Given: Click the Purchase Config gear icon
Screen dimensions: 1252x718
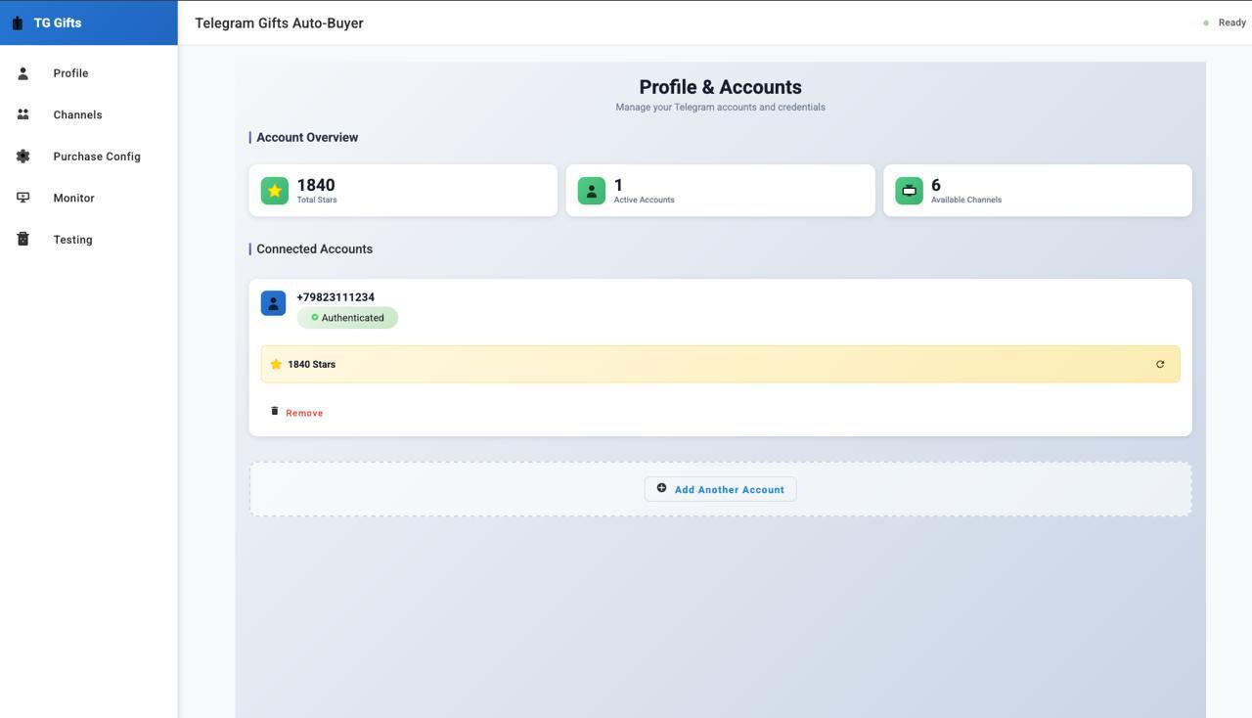Looking at the screenshot, I should pyautogui.click(x=22, y=157).
